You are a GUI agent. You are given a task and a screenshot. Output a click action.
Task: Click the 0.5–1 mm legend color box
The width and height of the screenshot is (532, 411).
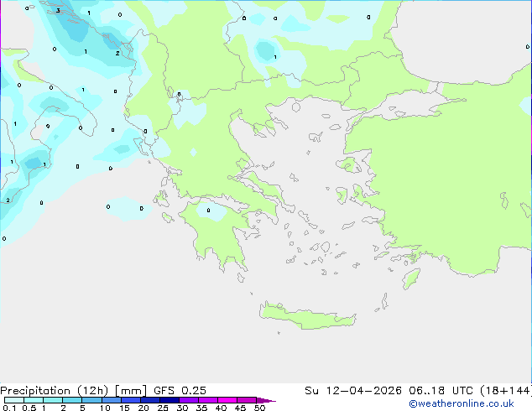pos(34,400)
